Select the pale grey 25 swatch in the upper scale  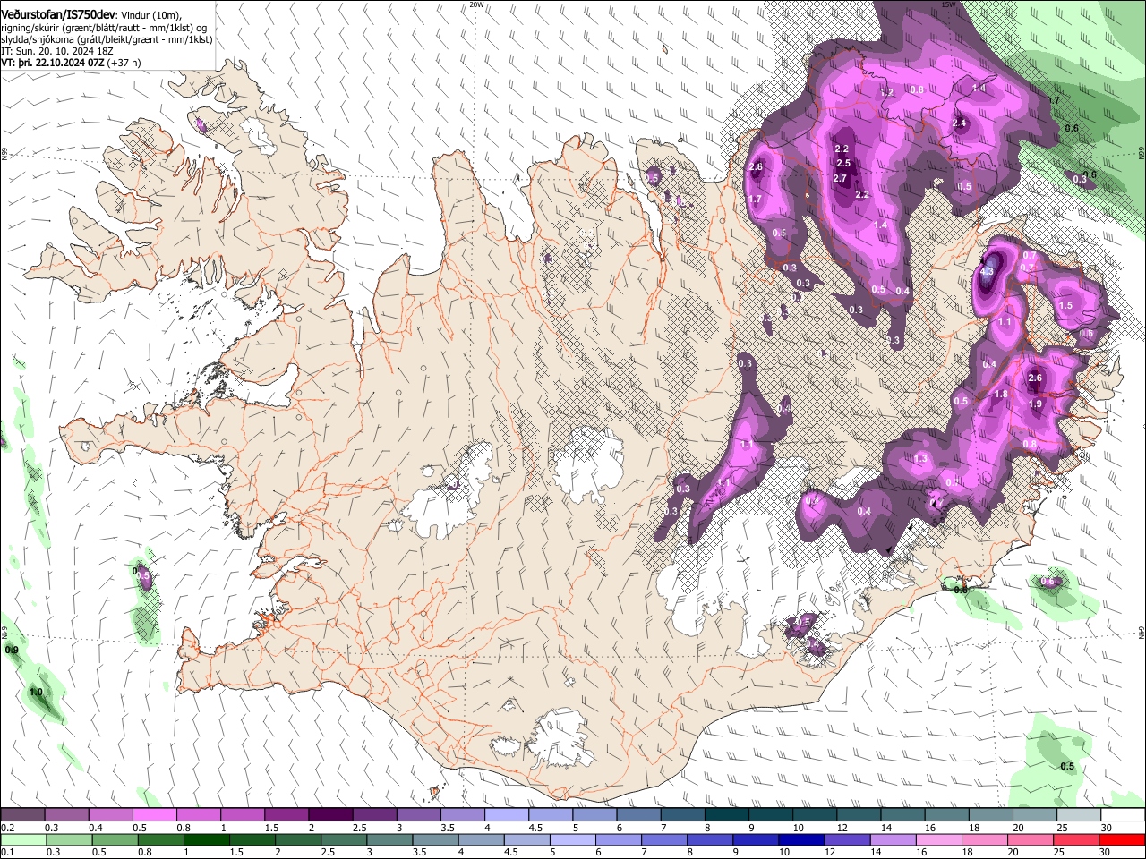(1080, 815)
